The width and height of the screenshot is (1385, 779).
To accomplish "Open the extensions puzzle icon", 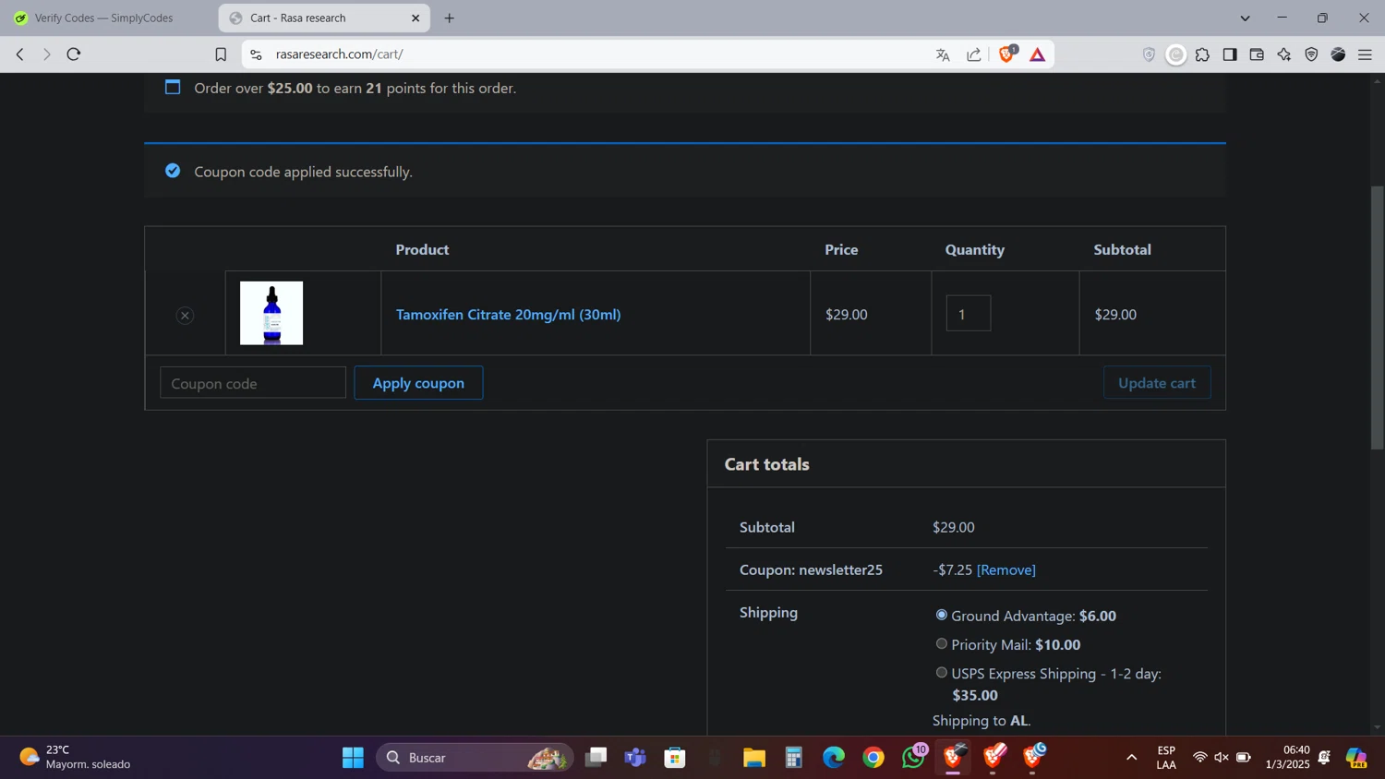I will pos(1202,54).
